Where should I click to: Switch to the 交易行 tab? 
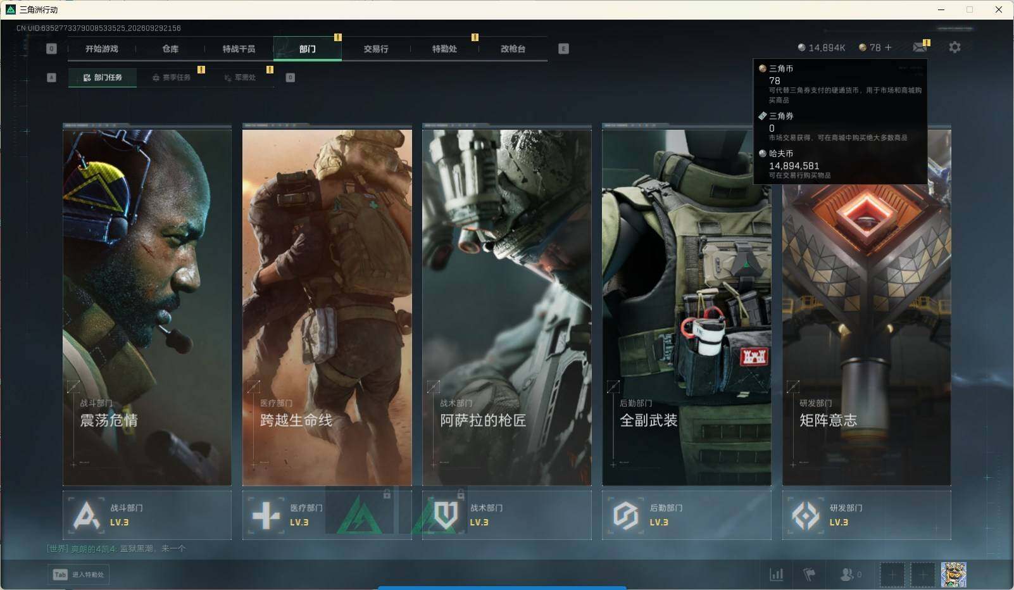point(376,49)
